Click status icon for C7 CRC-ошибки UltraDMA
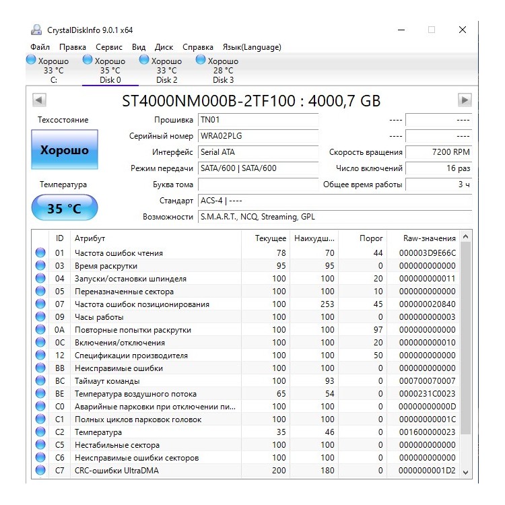Viewport: 505px width, 505px height. tap(40, 470)
